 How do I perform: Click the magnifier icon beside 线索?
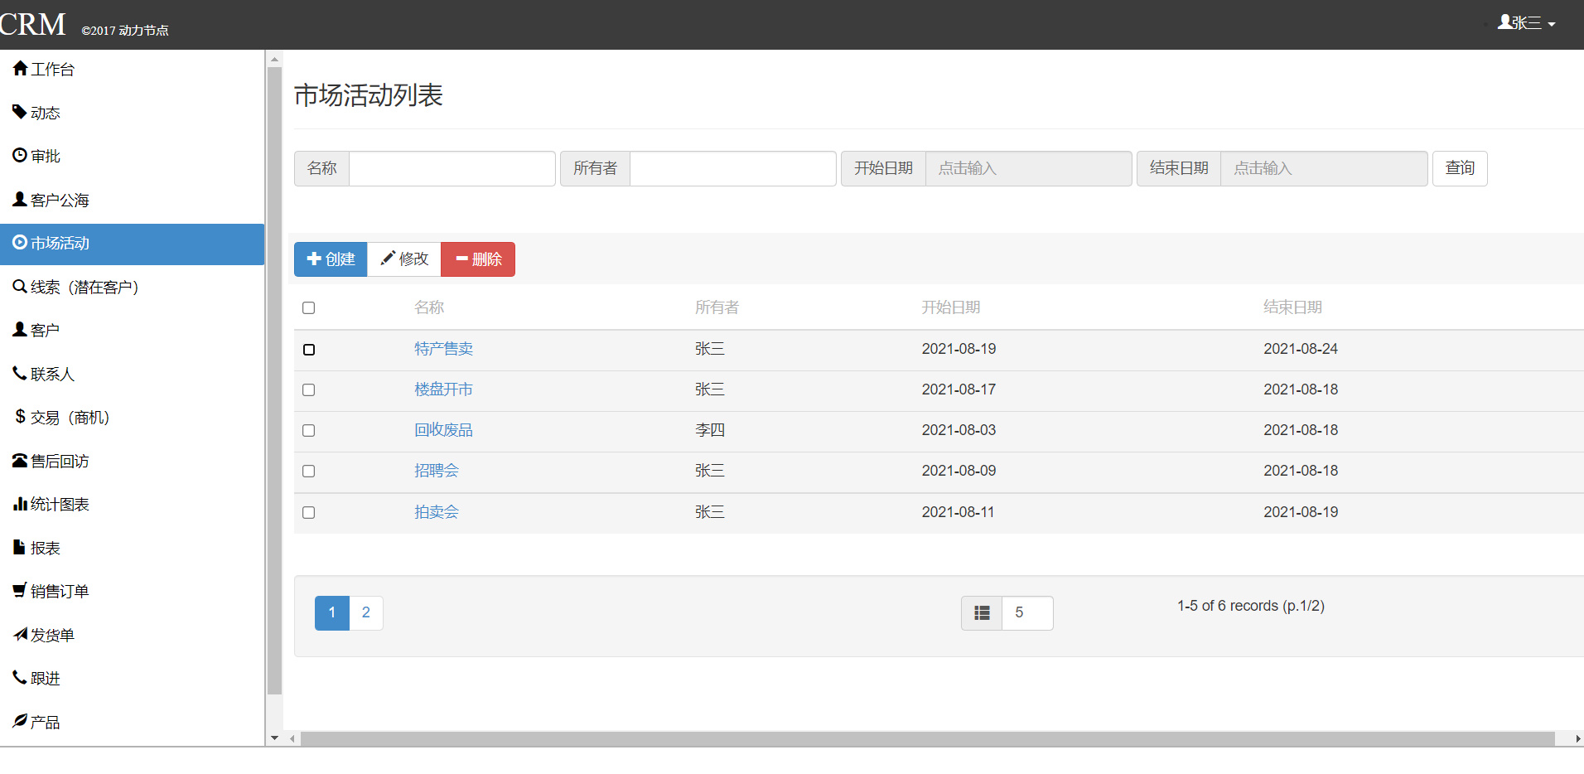coord(20,287)
